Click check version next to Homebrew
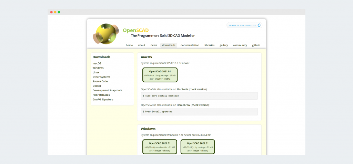The image size is (353, 164). pos(200,105)
